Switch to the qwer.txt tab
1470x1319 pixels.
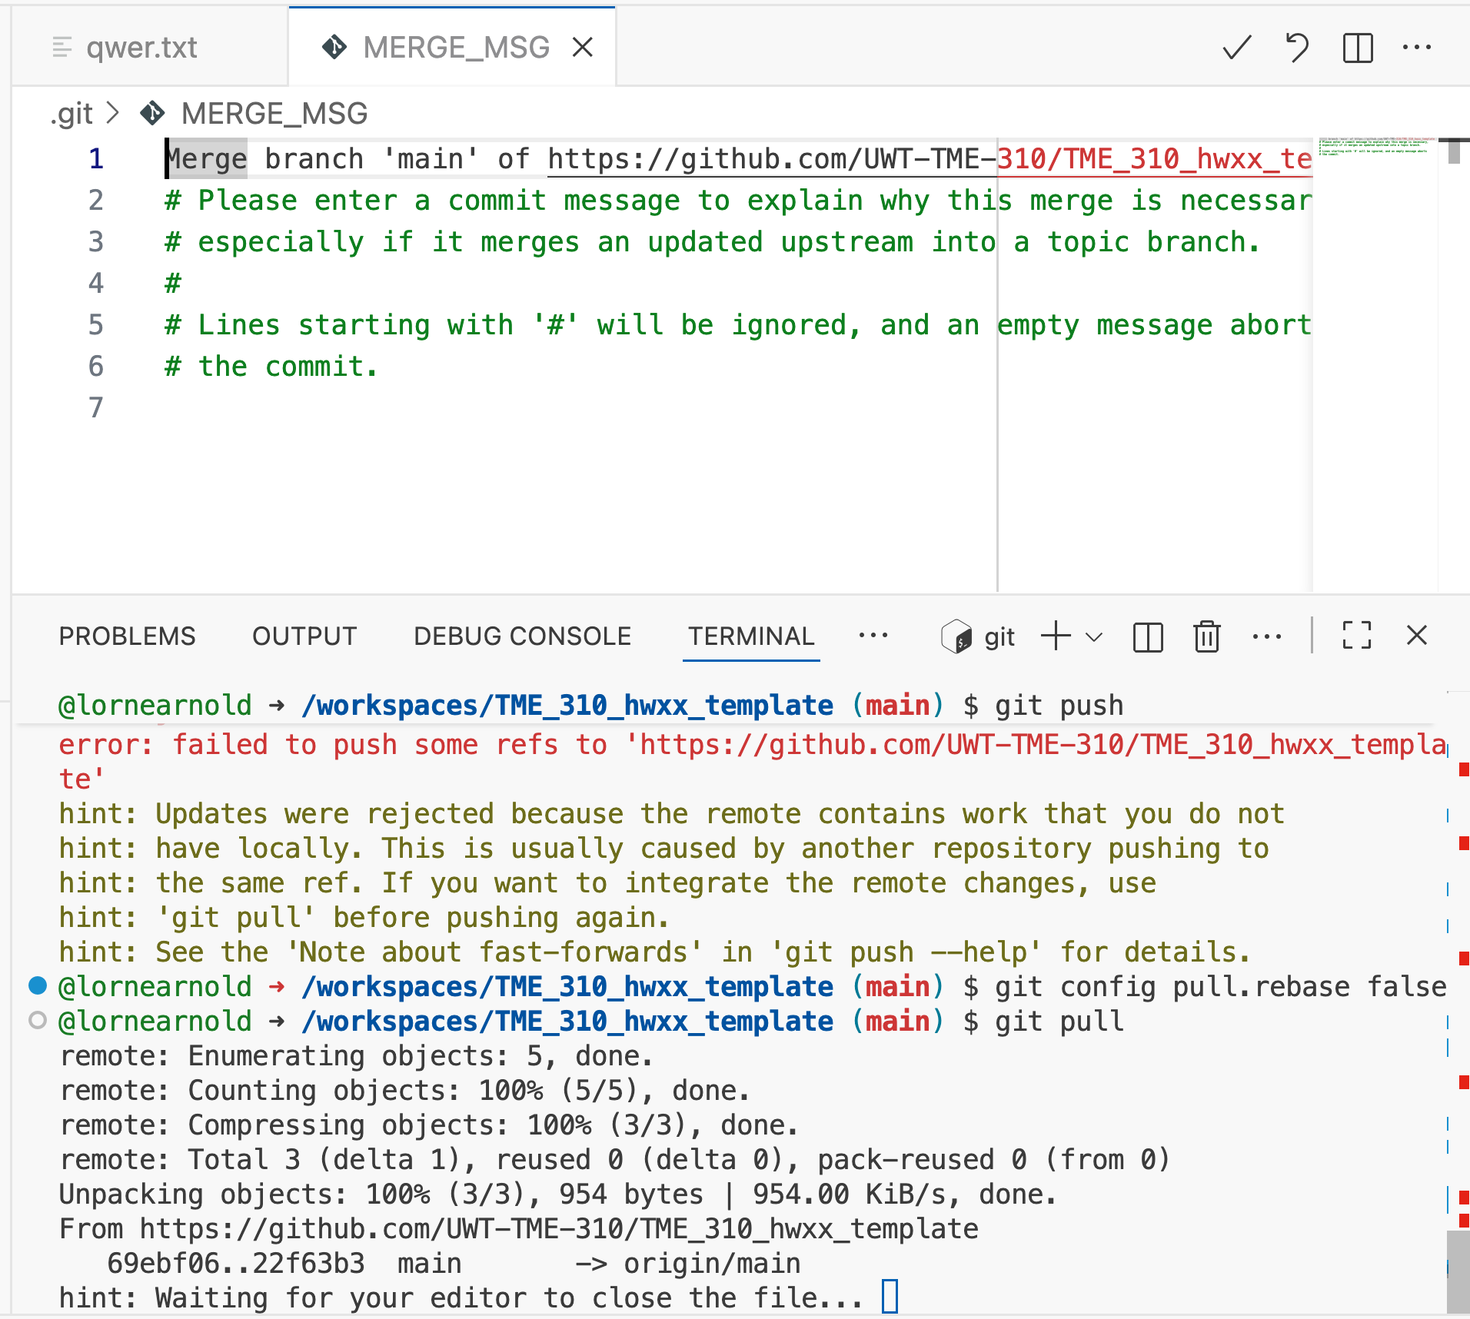(x=141, y=48)
